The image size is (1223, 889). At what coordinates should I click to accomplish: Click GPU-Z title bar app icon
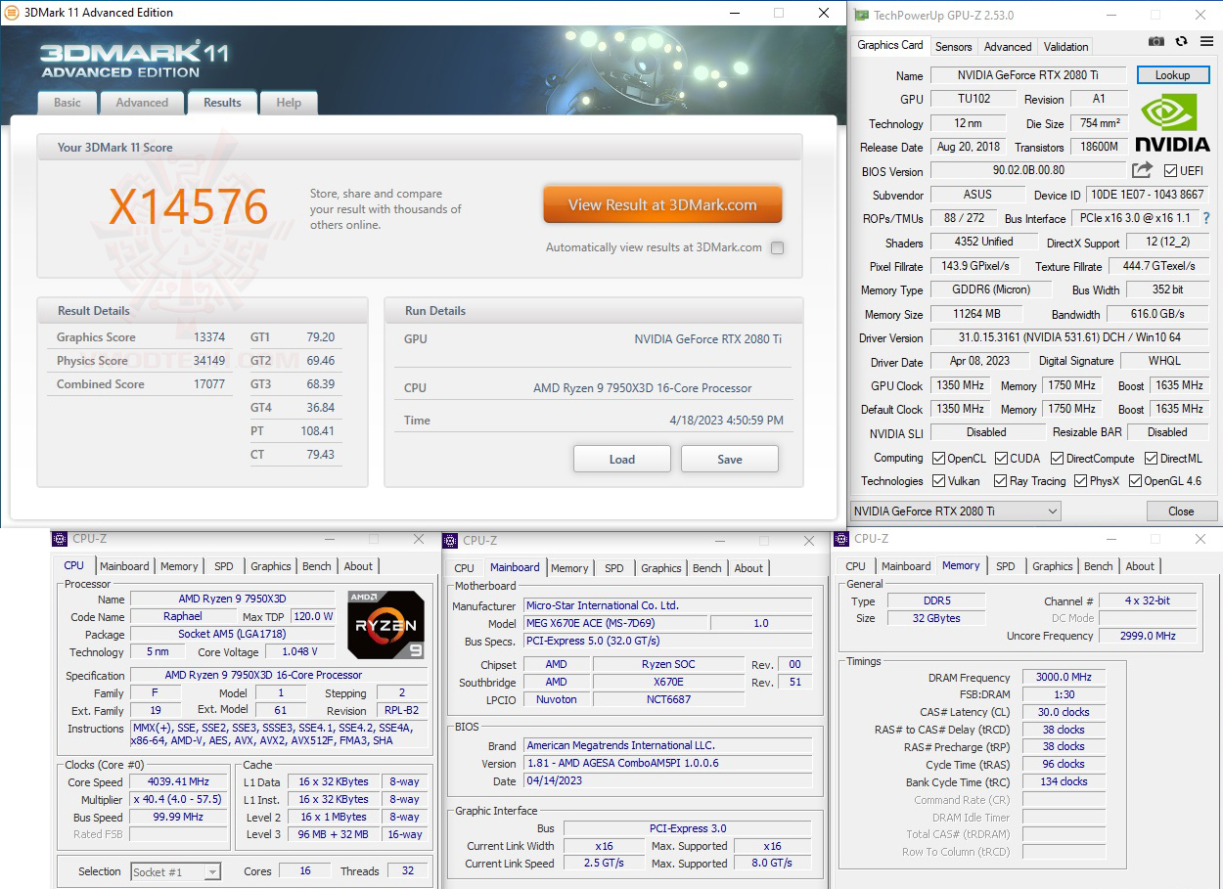click(x=861, y=15)
